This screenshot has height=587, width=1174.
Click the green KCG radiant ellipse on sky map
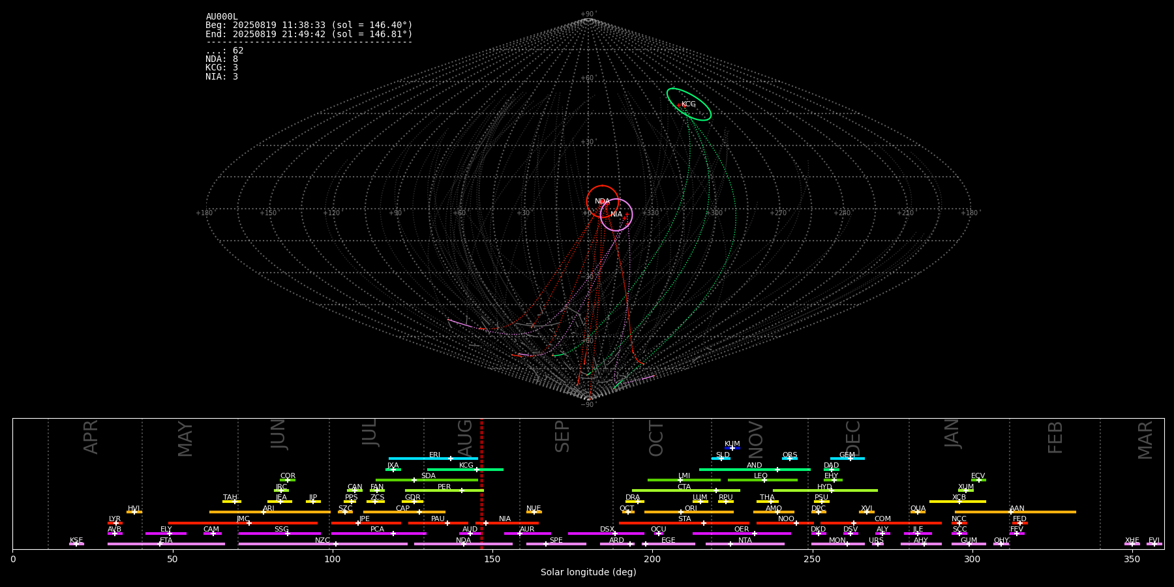pos(689,104)
